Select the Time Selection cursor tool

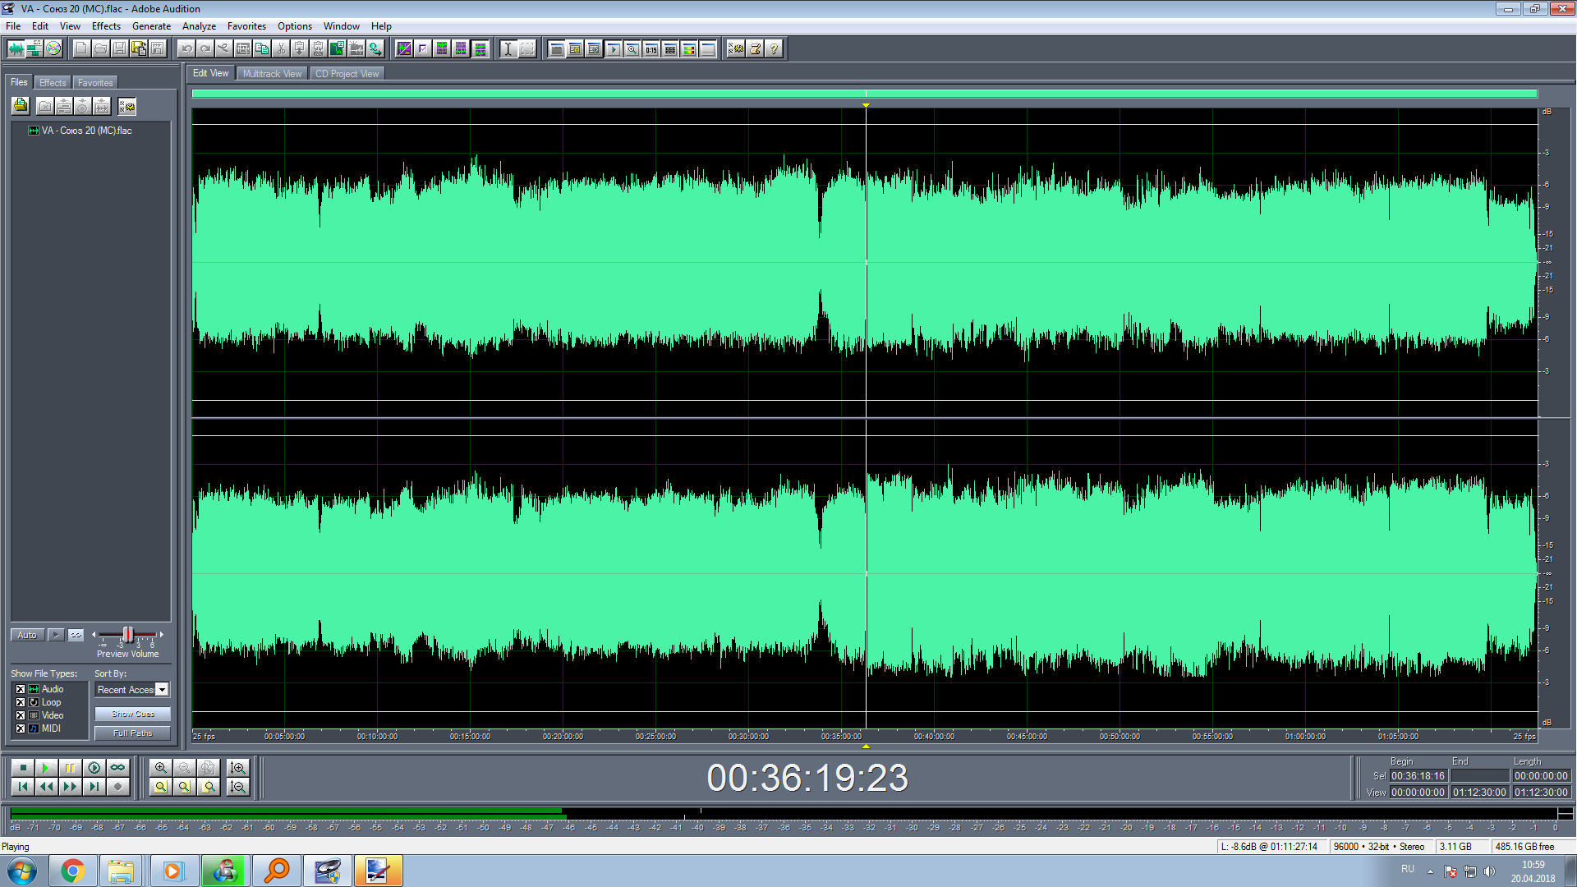508,49
